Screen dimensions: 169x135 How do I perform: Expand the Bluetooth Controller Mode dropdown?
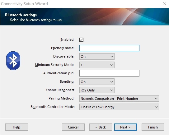click(119, 107)
